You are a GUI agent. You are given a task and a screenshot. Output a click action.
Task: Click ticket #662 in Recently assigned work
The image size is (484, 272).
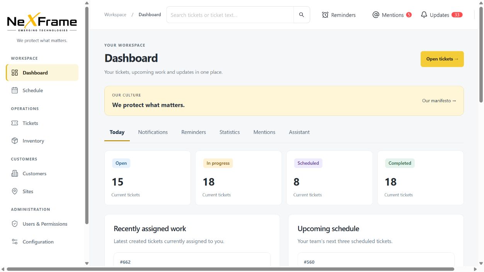point(125,262)
